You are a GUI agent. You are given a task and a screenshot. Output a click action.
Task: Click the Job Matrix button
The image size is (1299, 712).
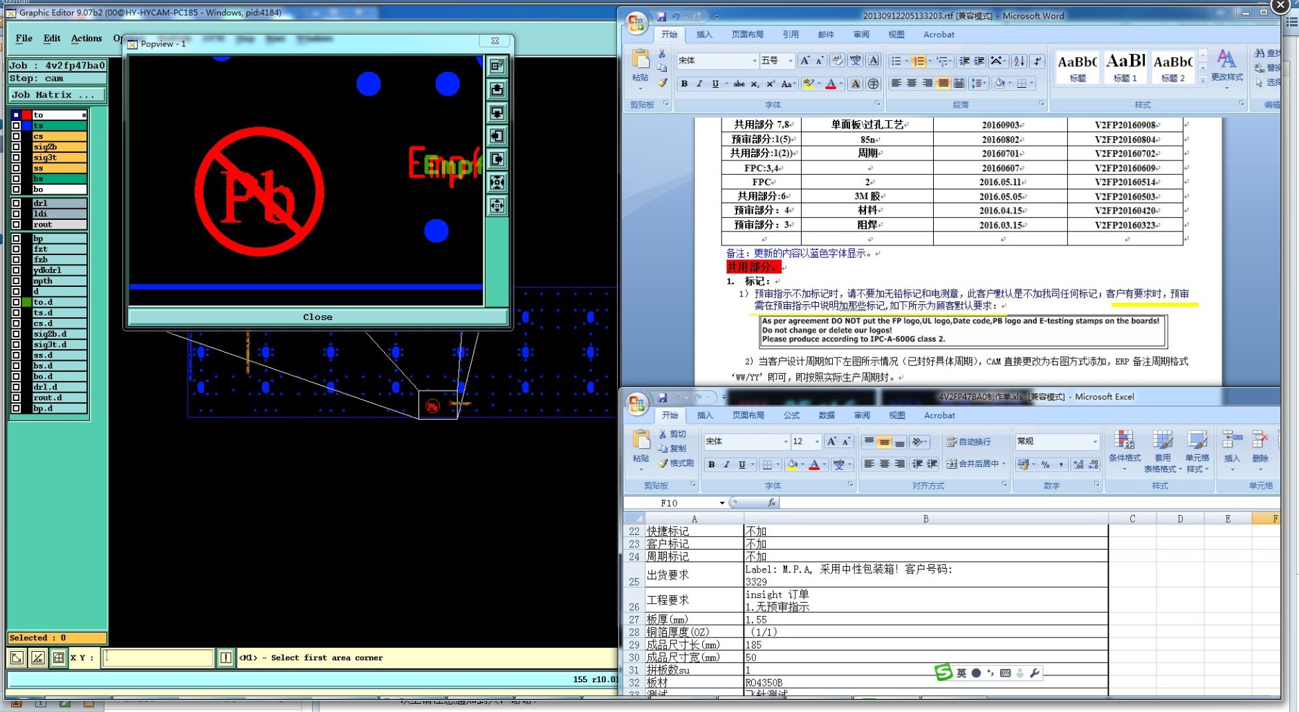[57, 95]
